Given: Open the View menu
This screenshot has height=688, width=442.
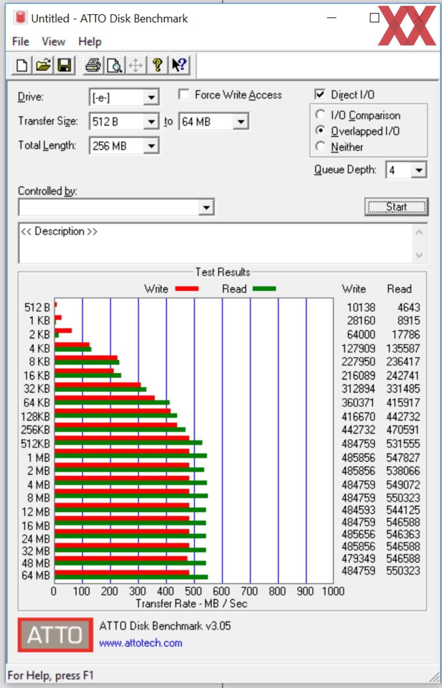Looking at the screenshot, I should 53,42.
